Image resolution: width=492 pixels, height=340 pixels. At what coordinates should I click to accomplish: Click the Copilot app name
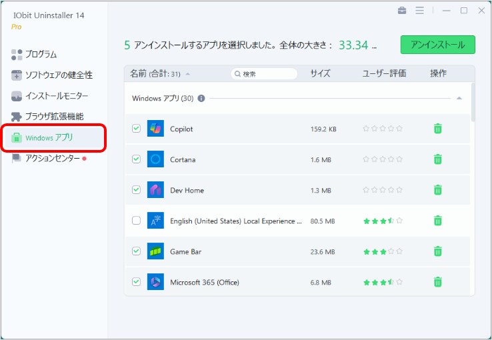coord(181,129)
